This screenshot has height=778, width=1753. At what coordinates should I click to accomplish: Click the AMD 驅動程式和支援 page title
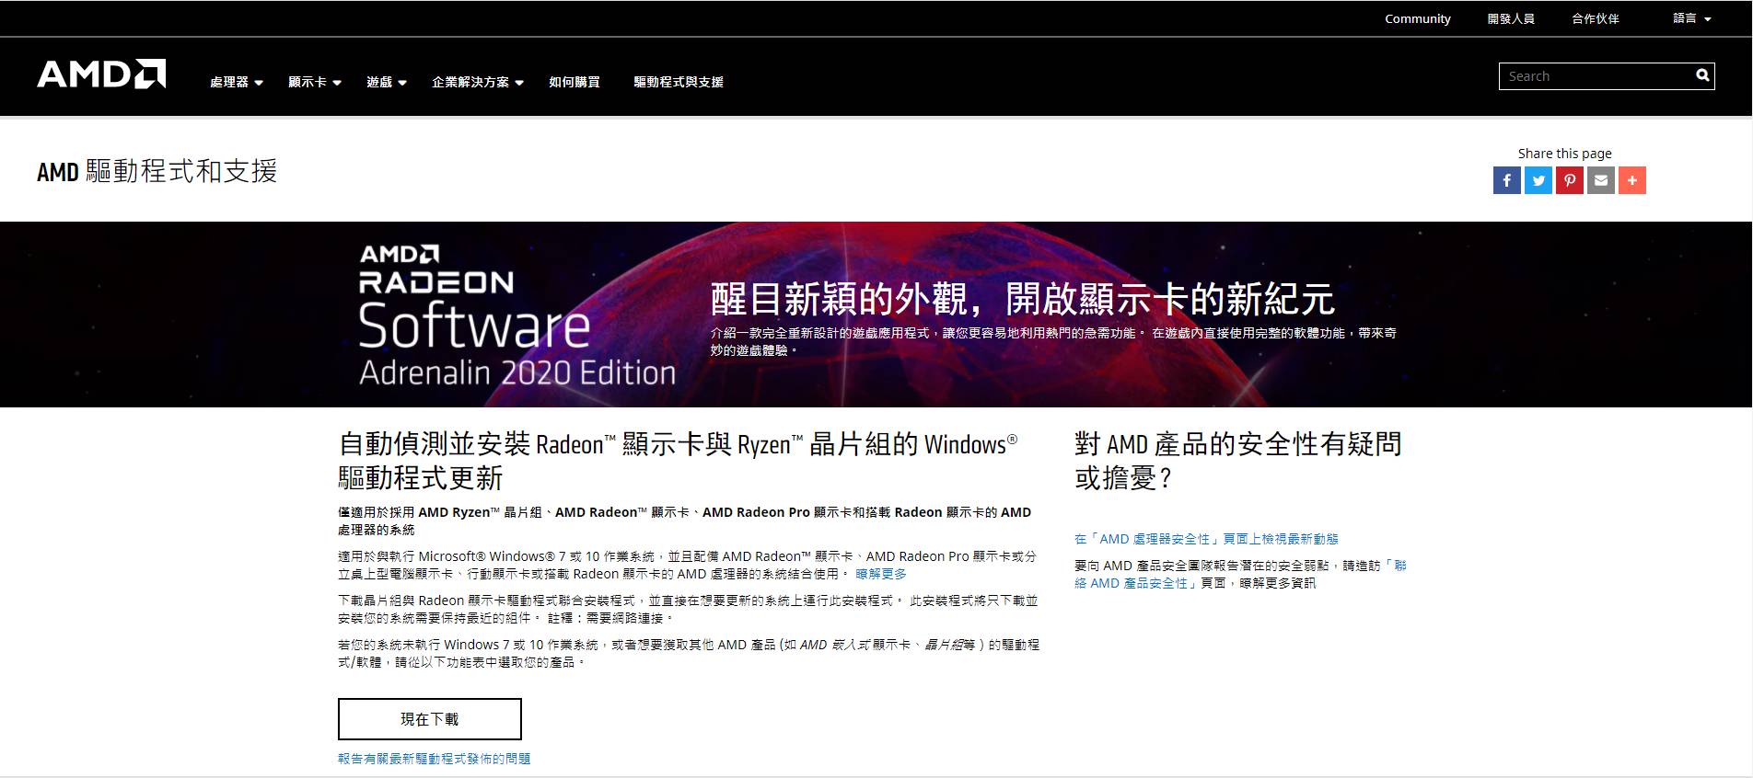(x=157, y=171)
